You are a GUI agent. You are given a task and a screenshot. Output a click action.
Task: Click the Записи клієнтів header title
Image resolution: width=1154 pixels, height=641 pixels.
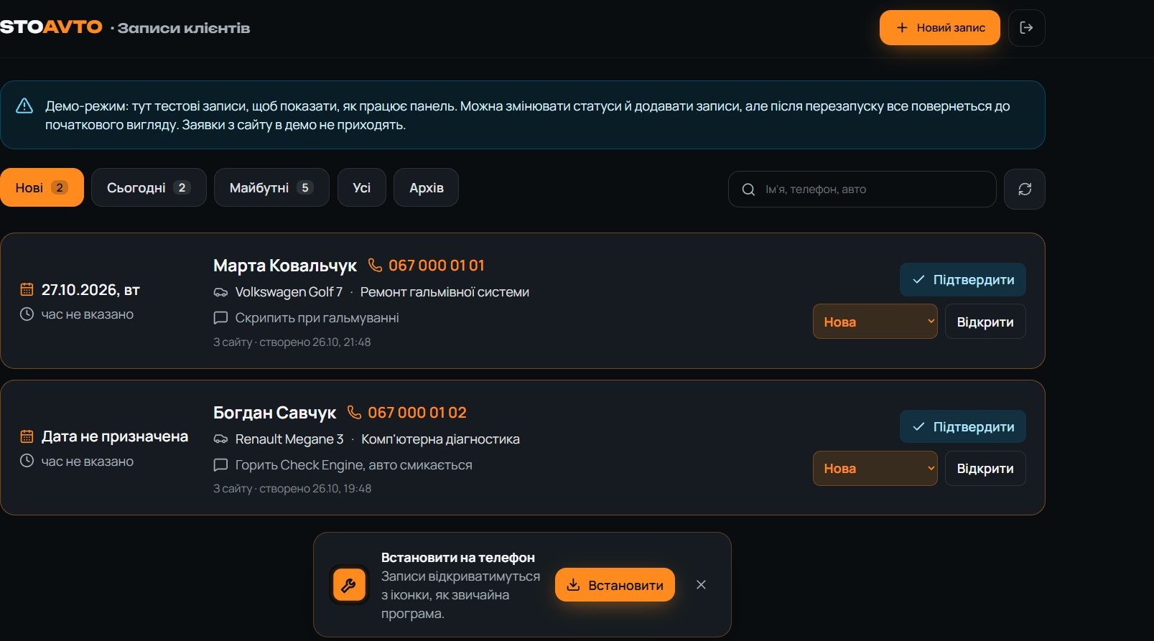coord(184,28)
